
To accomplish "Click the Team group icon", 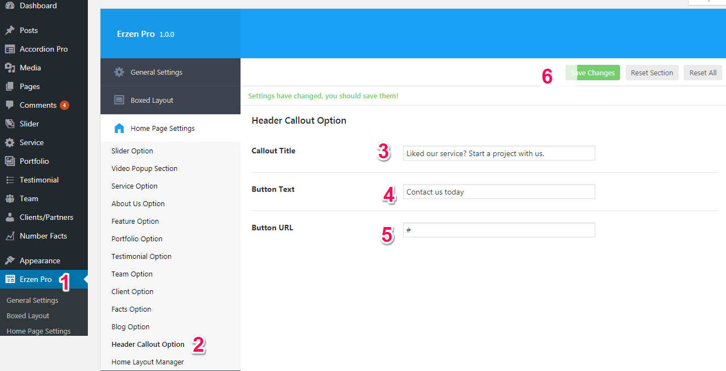I will (x=10, y=198).
